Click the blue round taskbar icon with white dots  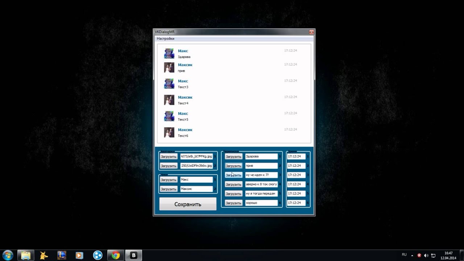[x=98, y=256]
